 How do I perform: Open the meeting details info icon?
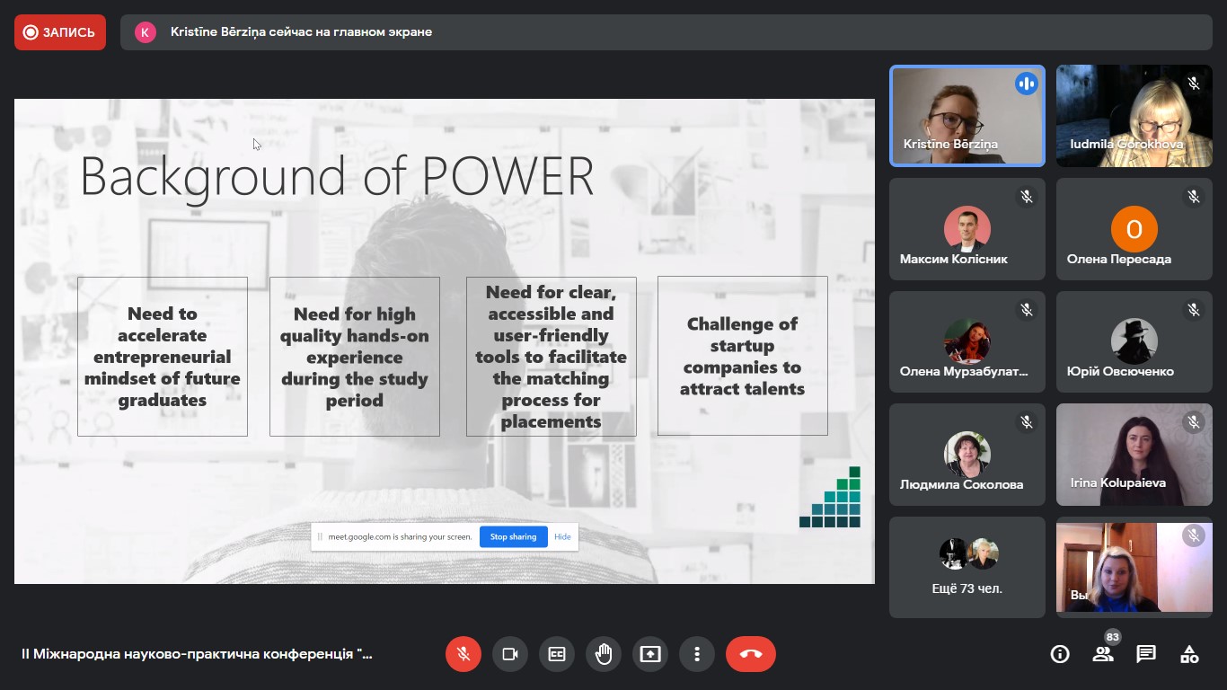point(1060,654)
